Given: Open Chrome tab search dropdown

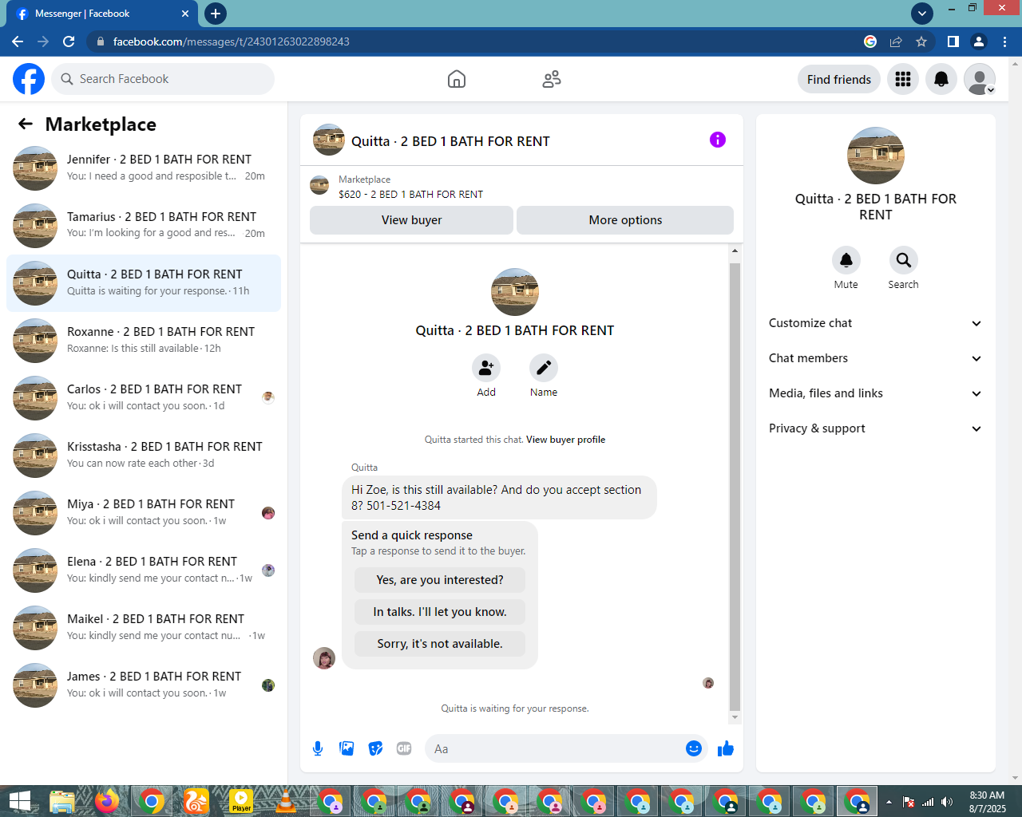Looking at the screenshot, I should [x=922, y=14].
